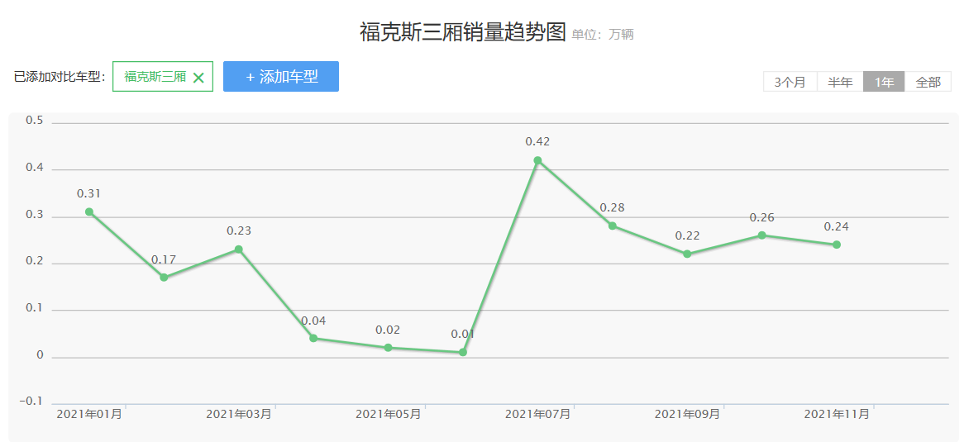This screenshot has height=442, width=969.
Task: Click the + 添加车型 button
Action: click(x=280, y=77)
